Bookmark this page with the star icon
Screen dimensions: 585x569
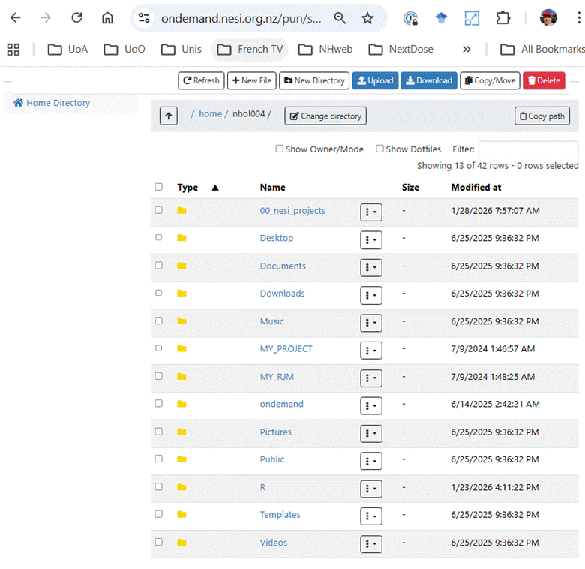pos(367,18)
